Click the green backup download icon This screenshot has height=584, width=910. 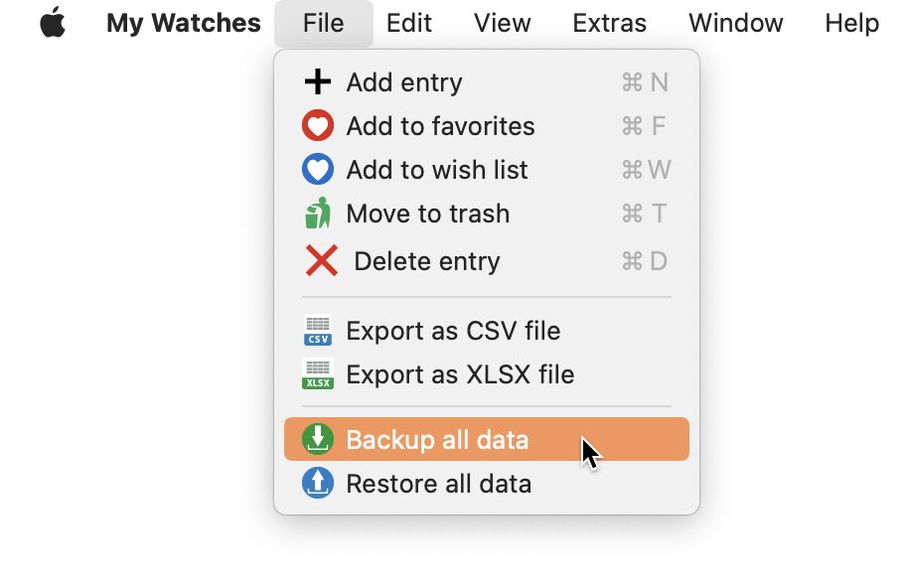point(318,439)
